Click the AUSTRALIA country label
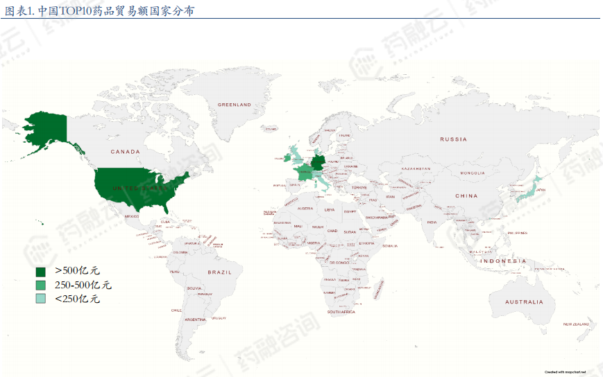Viewport: 603px width, 377px height. point(524,302)
